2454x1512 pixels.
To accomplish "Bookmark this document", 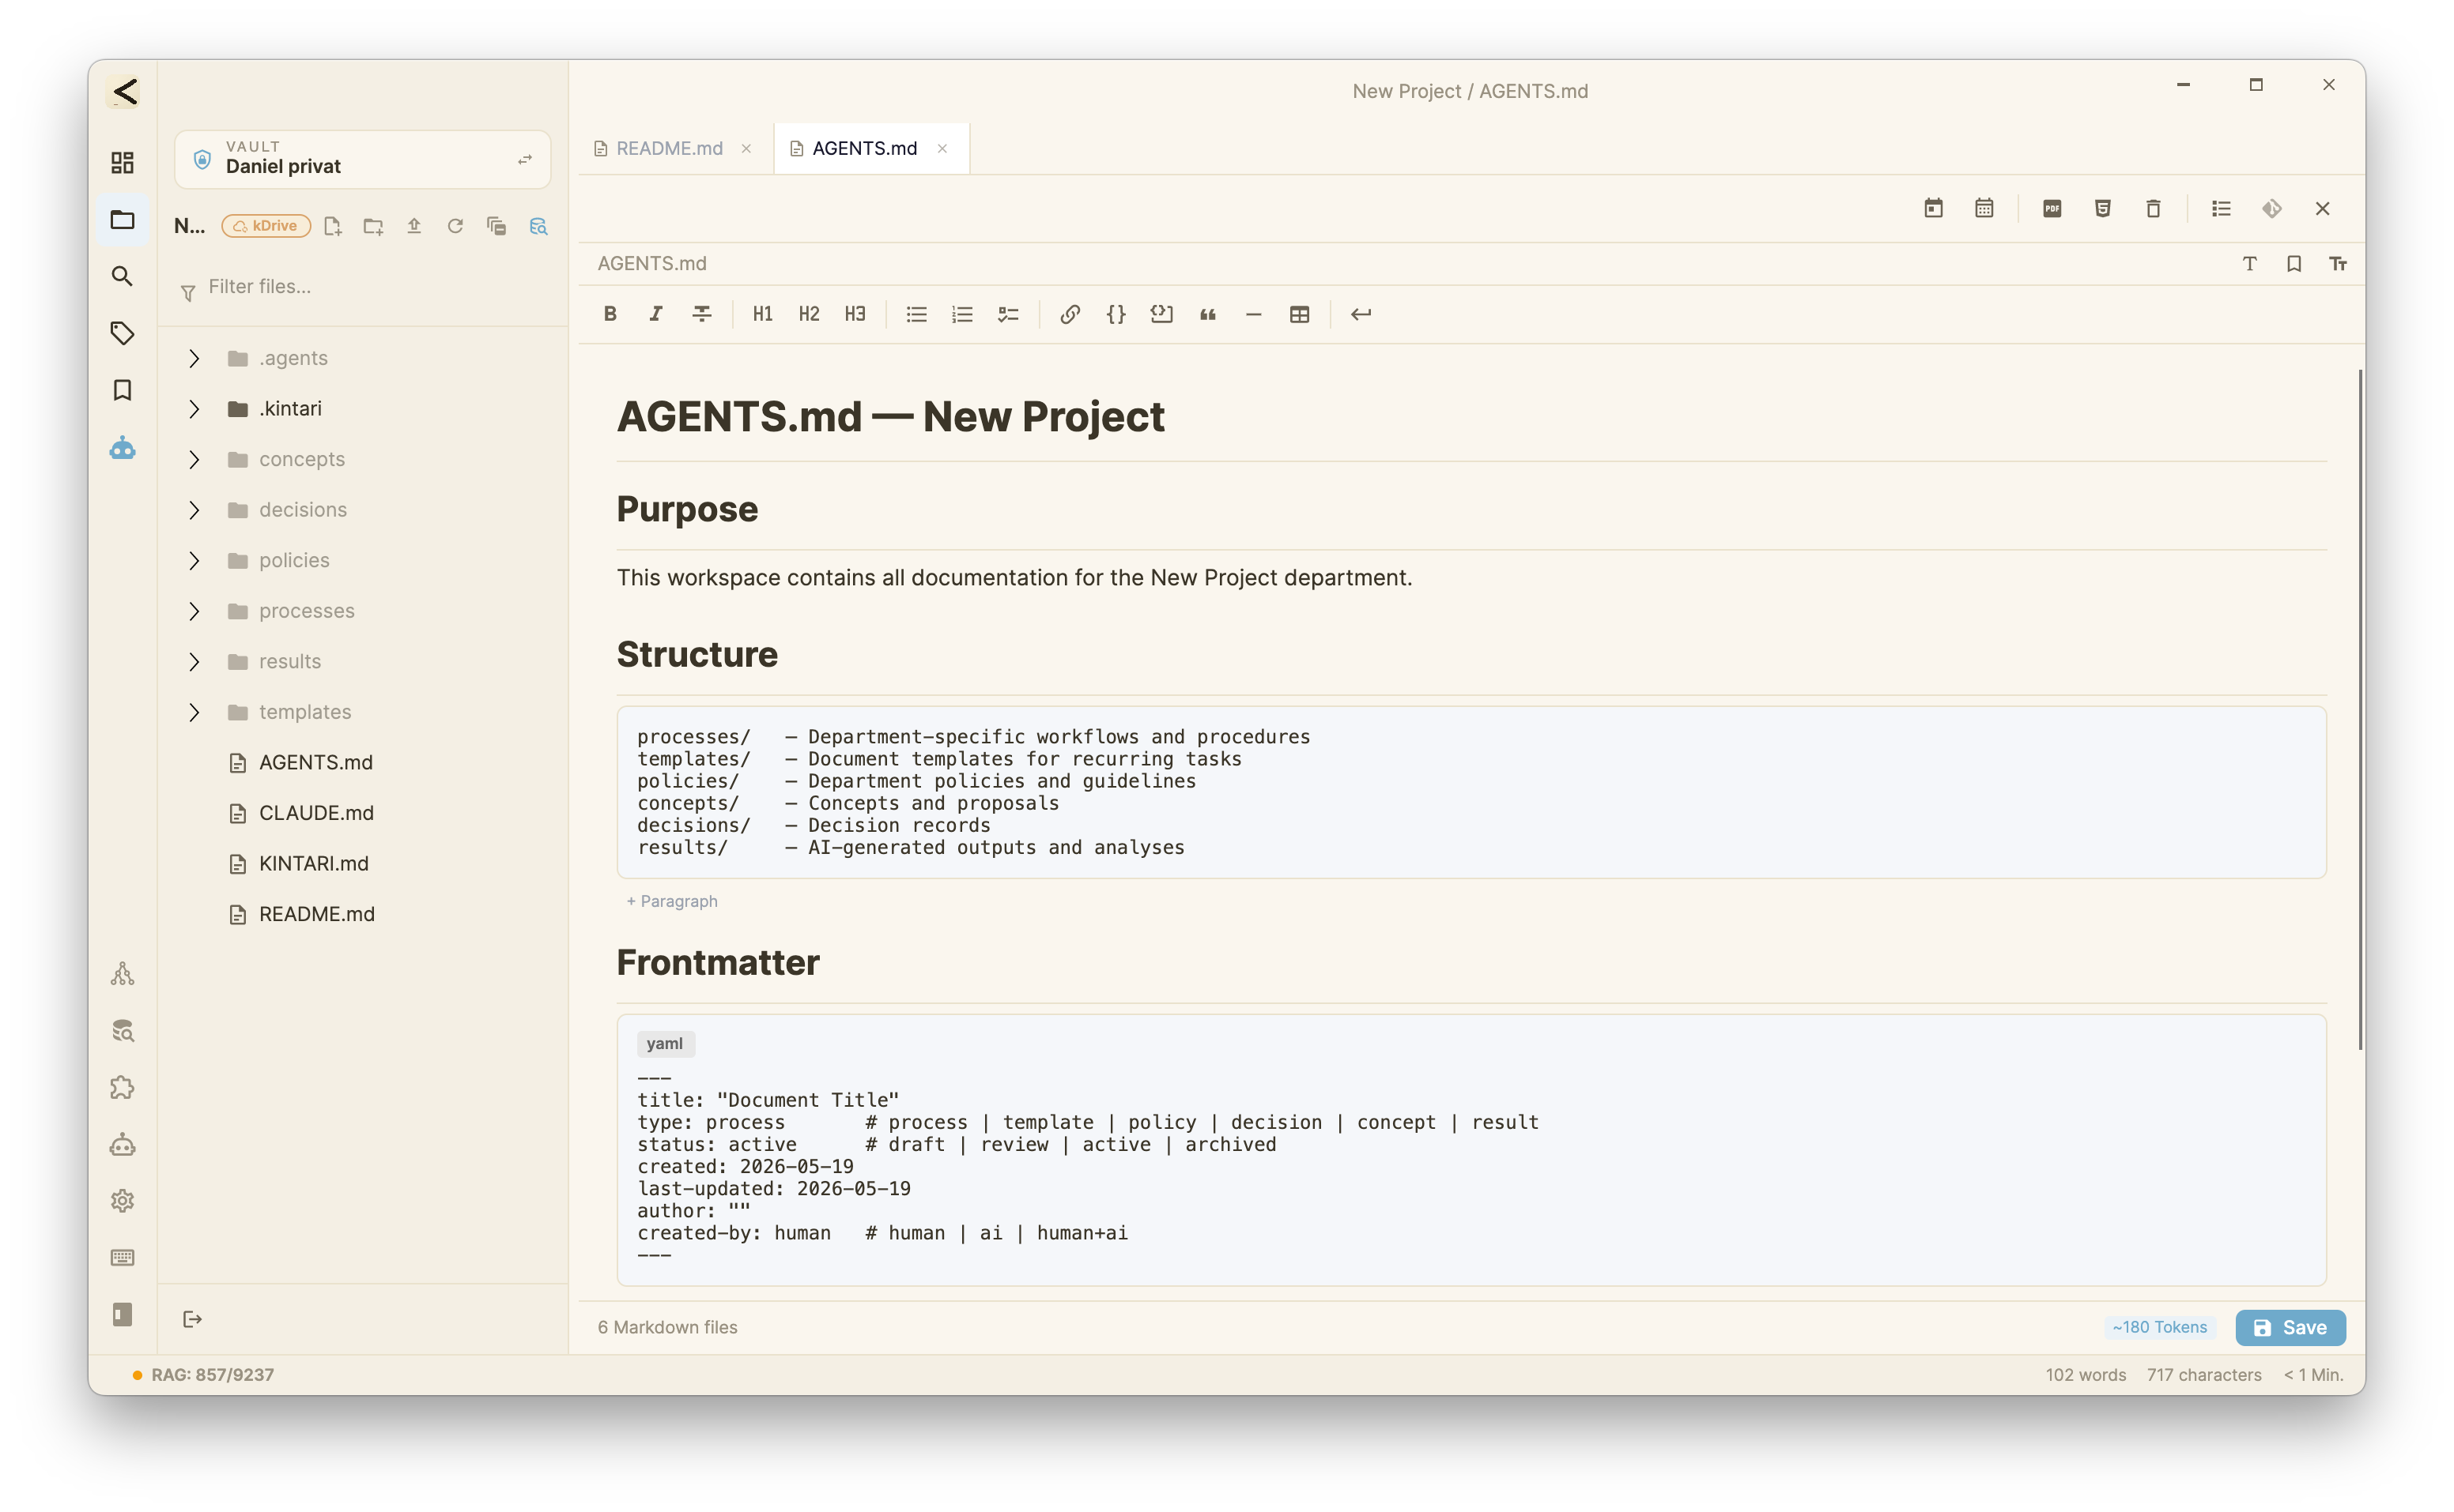I will [2294, 264].
